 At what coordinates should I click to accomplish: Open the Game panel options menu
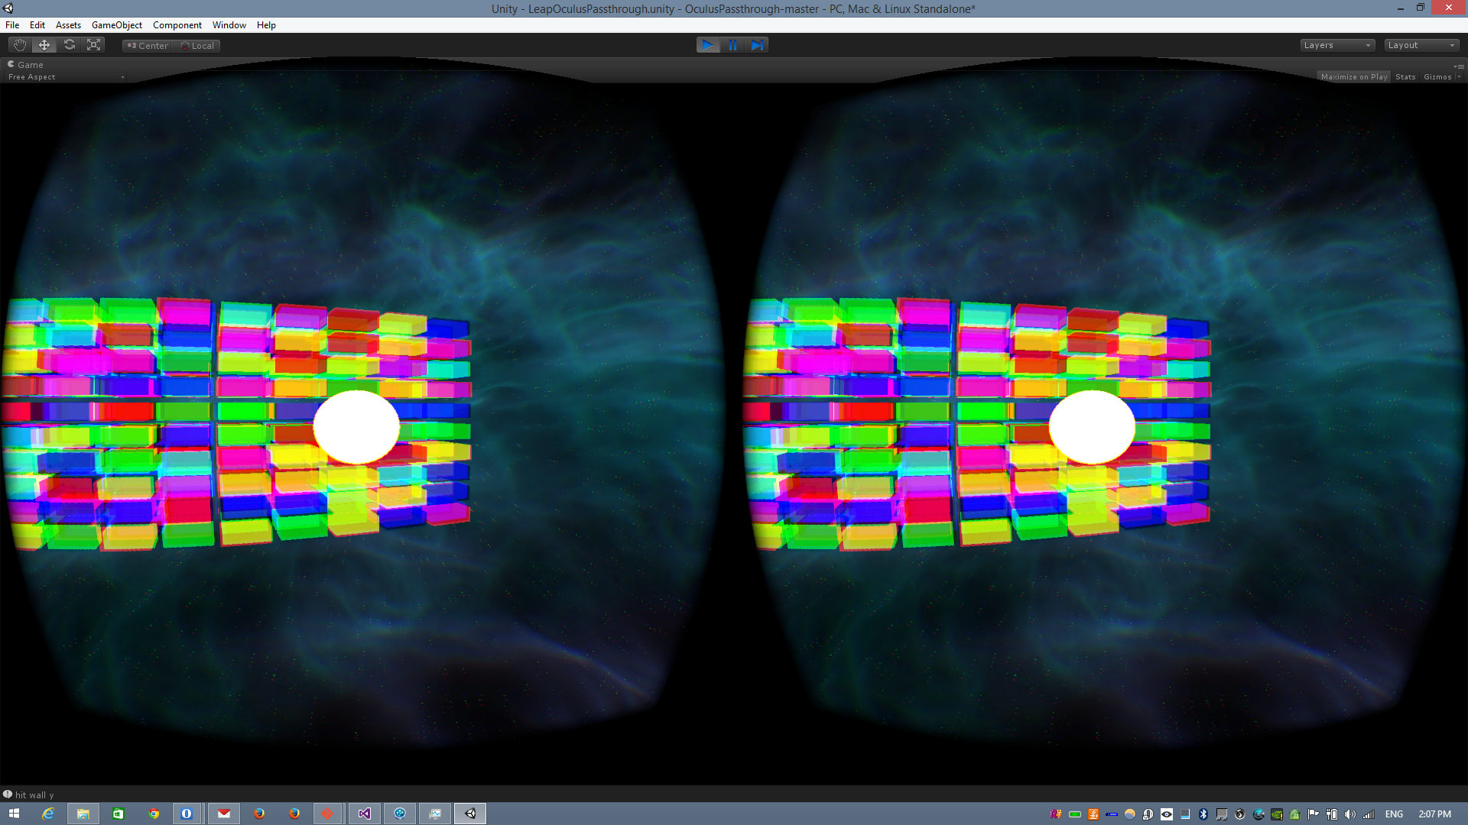1459,66
